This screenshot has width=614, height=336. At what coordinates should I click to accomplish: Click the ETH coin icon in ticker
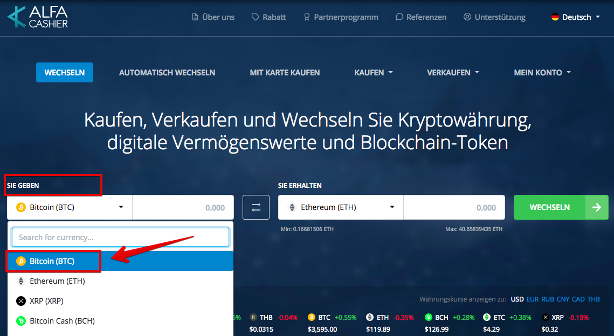[370, 317]
